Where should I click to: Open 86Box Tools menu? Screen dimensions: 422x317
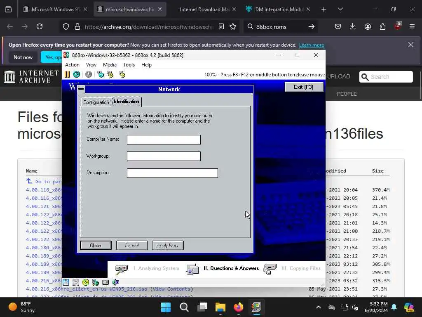coord(129,65)
